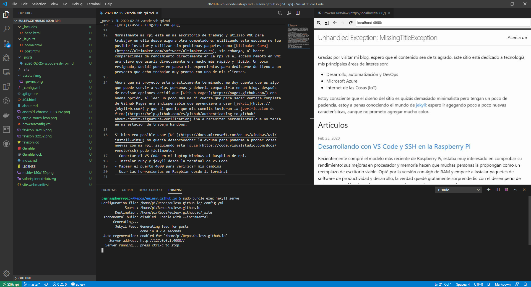
Task: Open the Terminal menu
Action: 93,4
